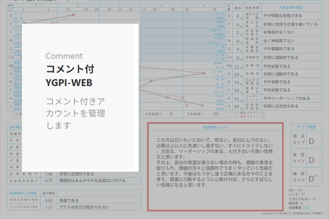The height and width of the screenshot is (219, 329).
Task: Select the circle marker on the S scale row
Action: point(202,105)
